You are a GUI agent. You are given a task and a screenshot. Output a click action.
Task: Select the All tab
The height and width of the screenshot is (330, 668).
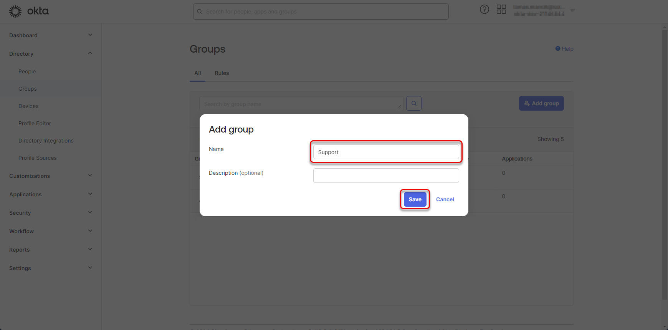[198, 73]
